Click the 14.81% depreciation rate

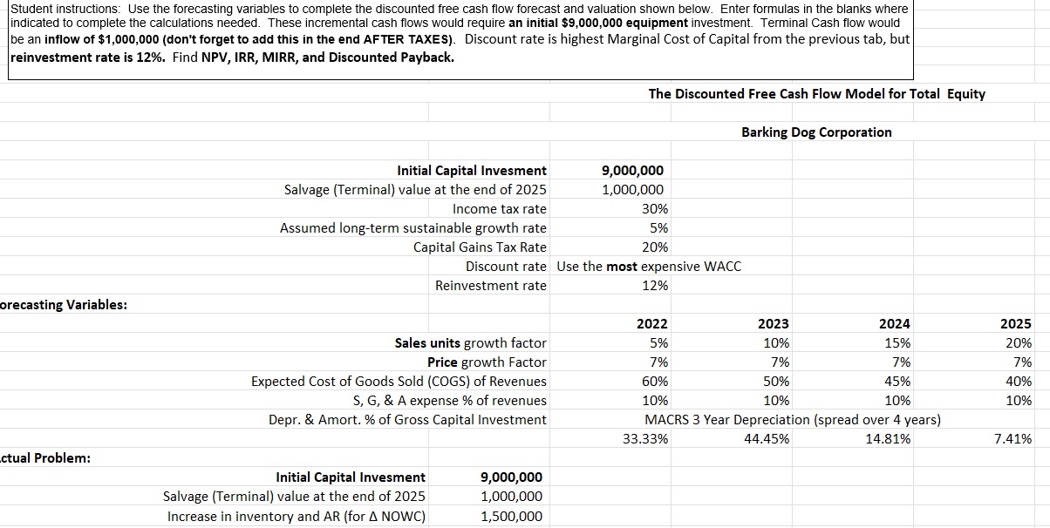click(888, 438)
